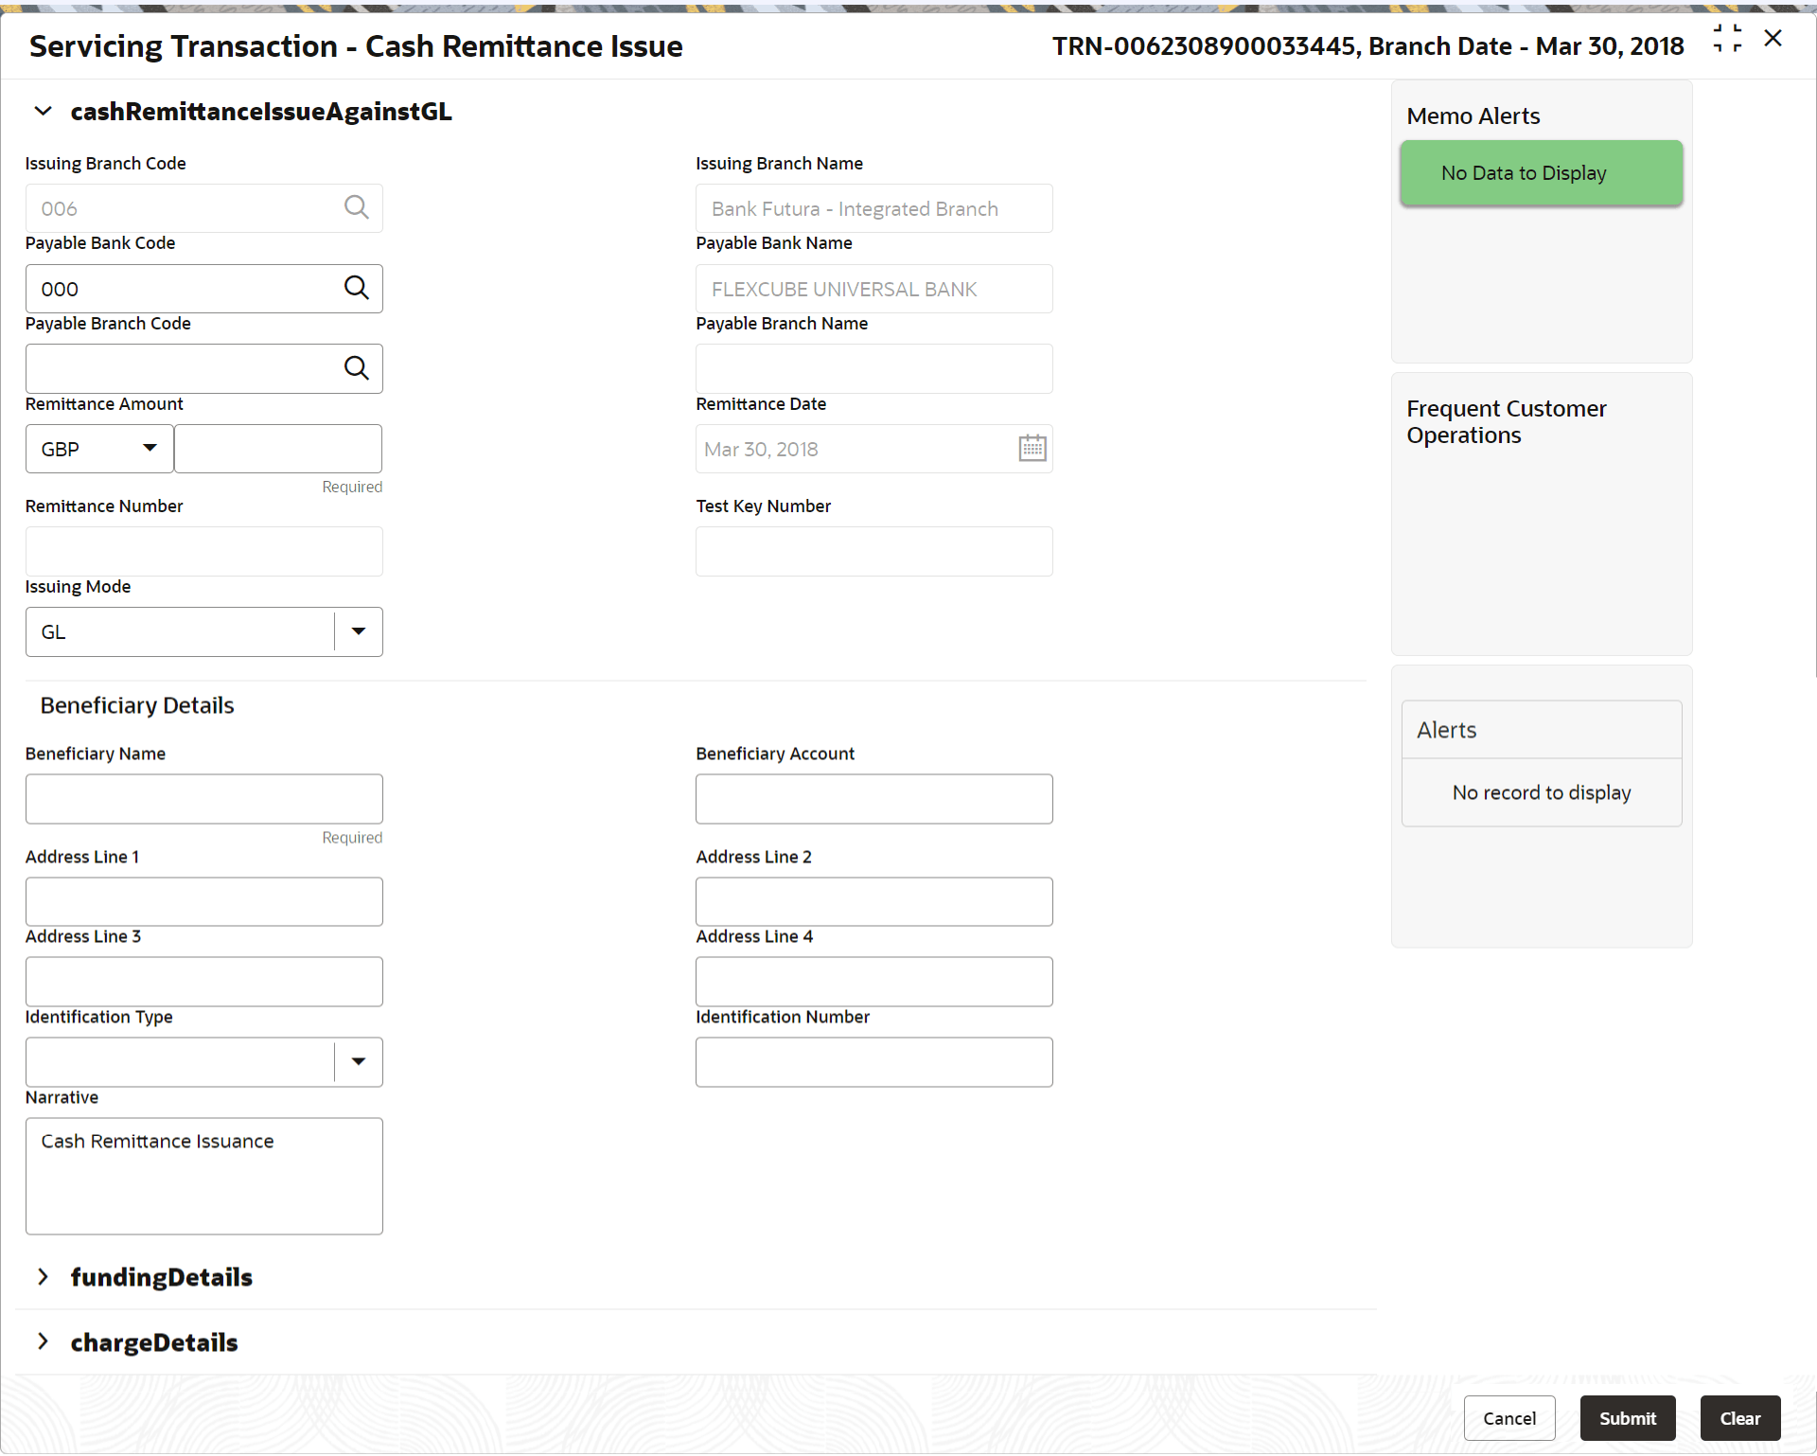Image resolution: width=1817 pixels, height=1456 pixels.
Task: Click Payable Branch Code search icon
Action: tap(356, 368)
